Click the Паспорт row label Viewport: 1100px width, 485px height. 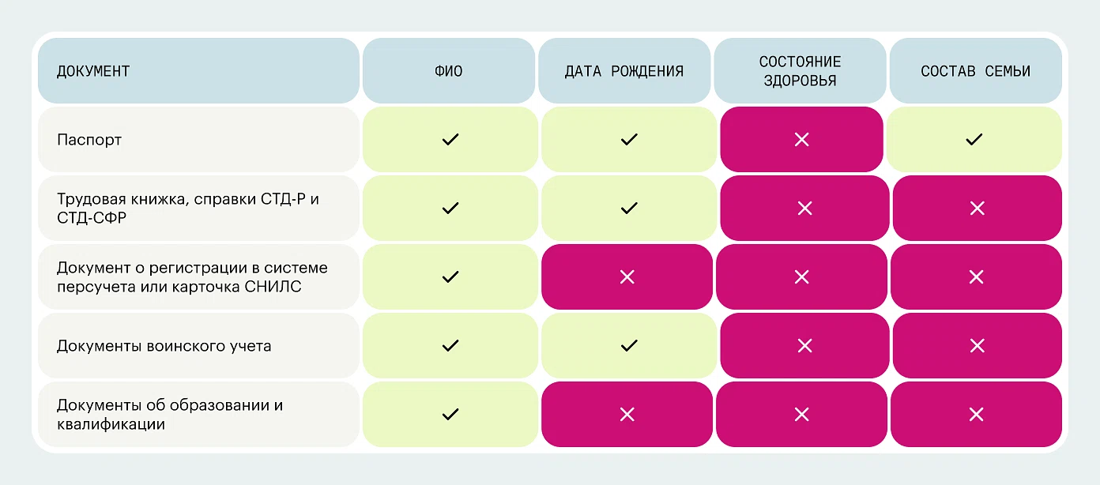click(x=89, y=140)
